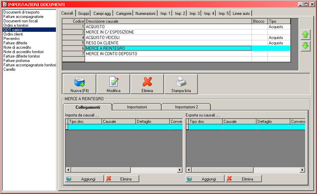Click the Nuova (F4) folder icon
This screenshot has width=317, height=194.
[80, 82]
